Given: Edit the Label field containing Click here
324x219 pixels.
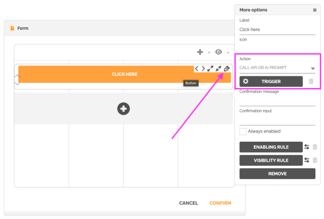Looking at the screenshot, I should (278, 30).
